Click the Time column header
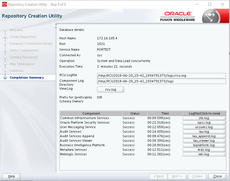Screen dimensions: 230x181 click(x=165, y=113)
